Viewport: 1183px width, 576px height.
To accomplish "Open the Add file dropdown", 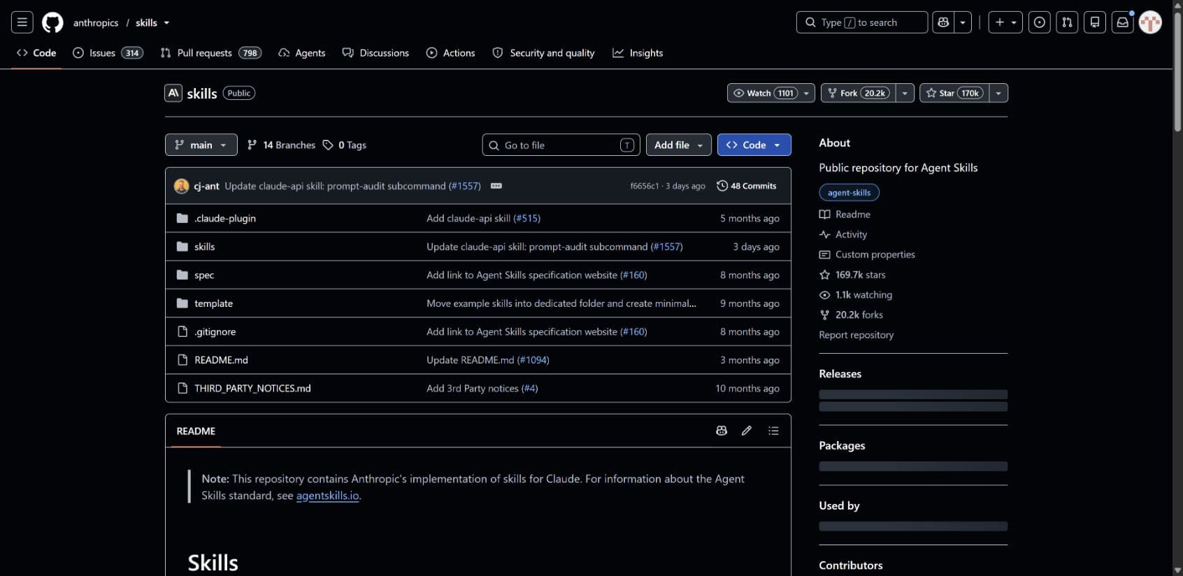I will pos(678,145).
